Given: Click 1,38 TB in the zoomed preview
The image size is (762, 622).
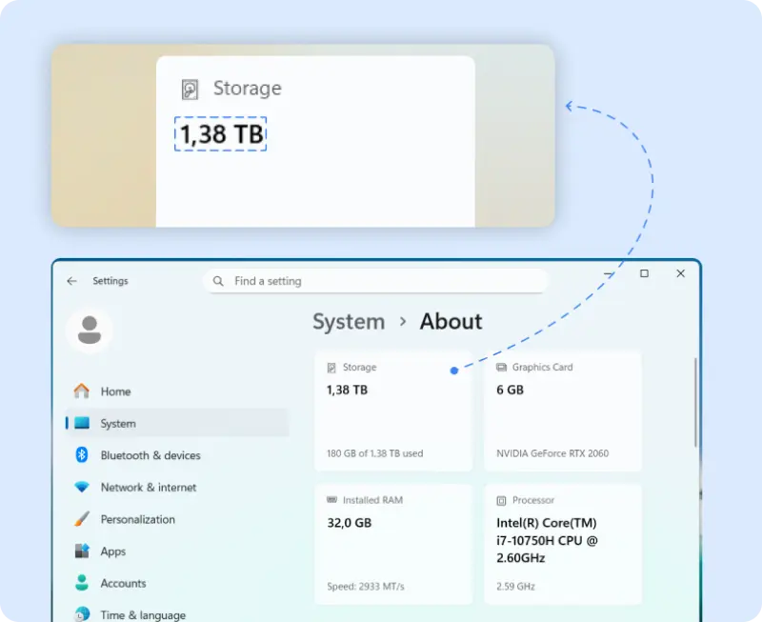Looking at the screenshot, I should click(221, 134).
